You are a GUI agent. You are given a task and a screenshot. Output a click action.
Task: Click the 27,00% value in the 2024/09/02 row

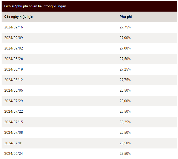125,48
